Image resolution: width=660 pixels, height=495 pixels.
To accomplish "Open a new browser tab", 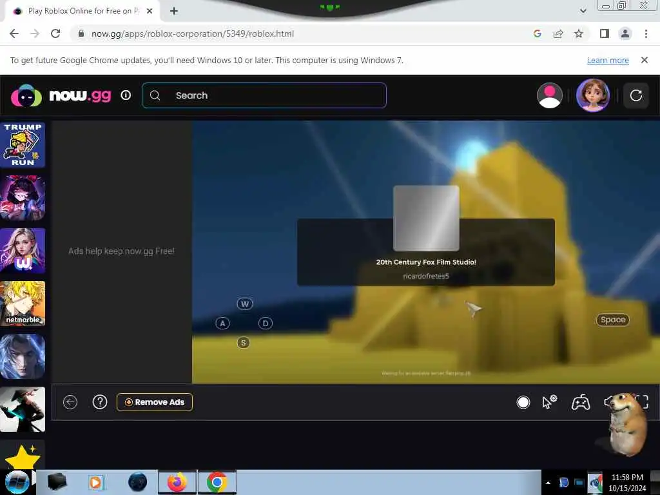I will 174,11.
